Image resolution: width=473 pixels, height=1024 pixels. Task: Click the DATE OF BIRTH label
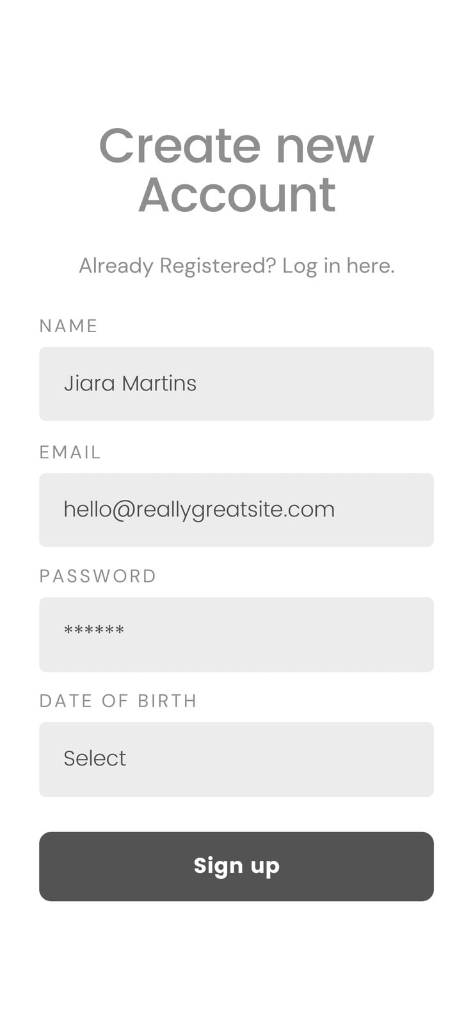tap(118, 701)
